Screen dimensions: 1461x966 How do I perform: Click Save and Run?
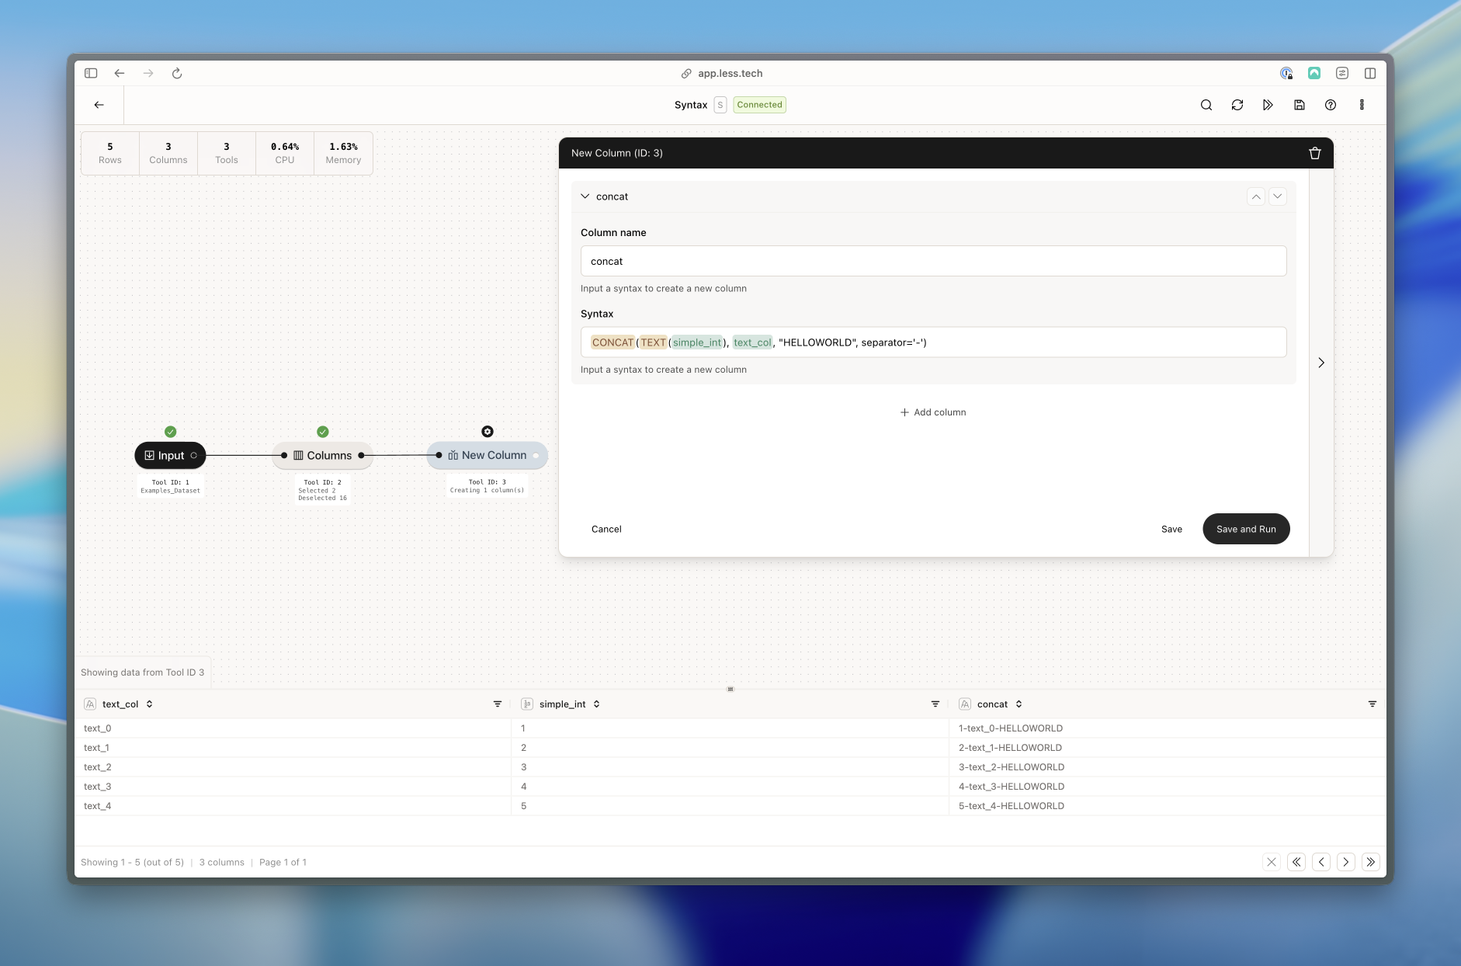coord(1246,529)
